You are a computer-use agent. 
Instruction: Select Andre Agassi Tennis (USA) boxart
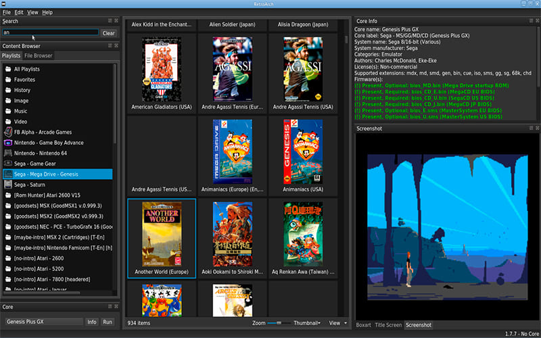pos(303,70)
